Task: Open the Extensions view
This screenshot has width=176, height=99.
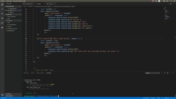Action: tap(2, 23)
